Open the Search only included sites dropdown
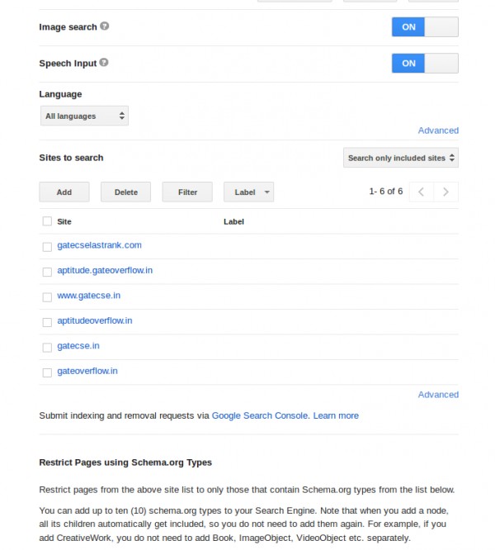 [x=400, y=158]
